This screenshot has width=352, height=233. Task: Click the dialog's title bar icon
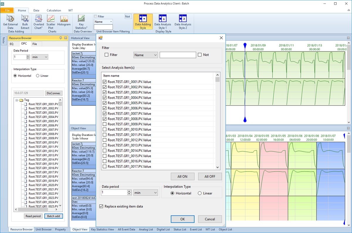pos(100,38)
